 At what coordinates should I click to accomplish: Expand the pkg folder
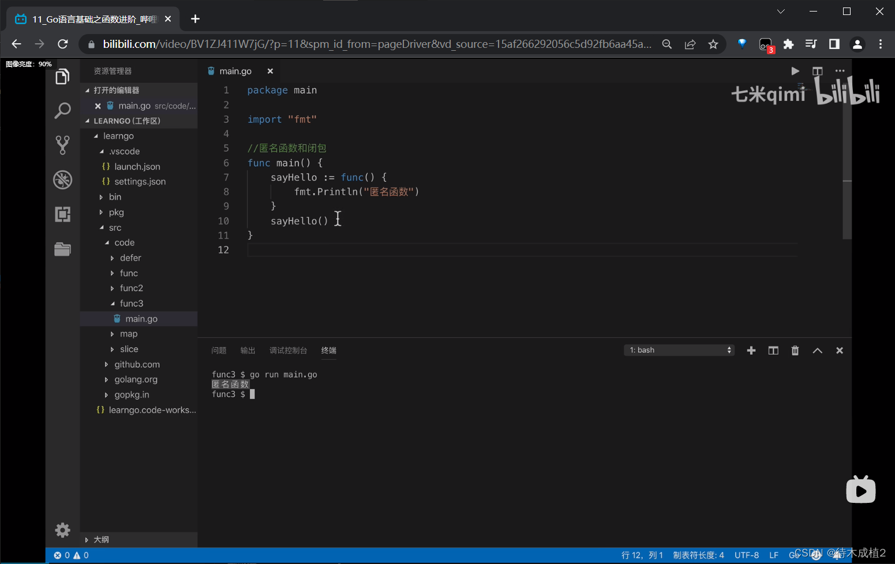(x=138, y=212)
